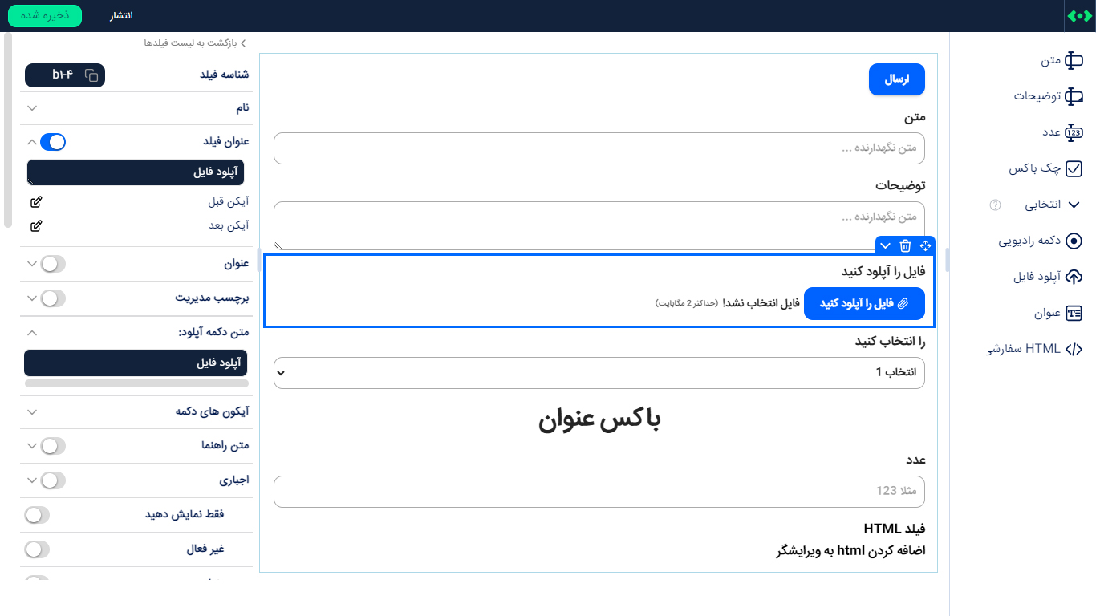Open the 'انتخاب 1' select dropdown
1096x616 pixels.
click(599, 373)
